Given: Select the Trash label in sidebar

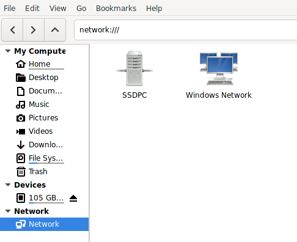Looking at the screenshot, I should coord(38,172).
